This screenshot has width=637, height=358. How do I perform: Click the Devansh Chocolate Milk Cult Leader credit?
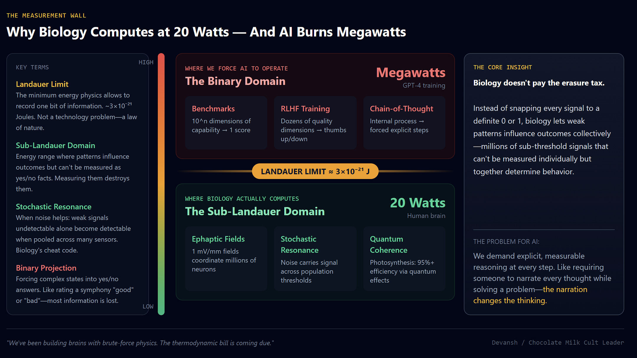point(558,342)
